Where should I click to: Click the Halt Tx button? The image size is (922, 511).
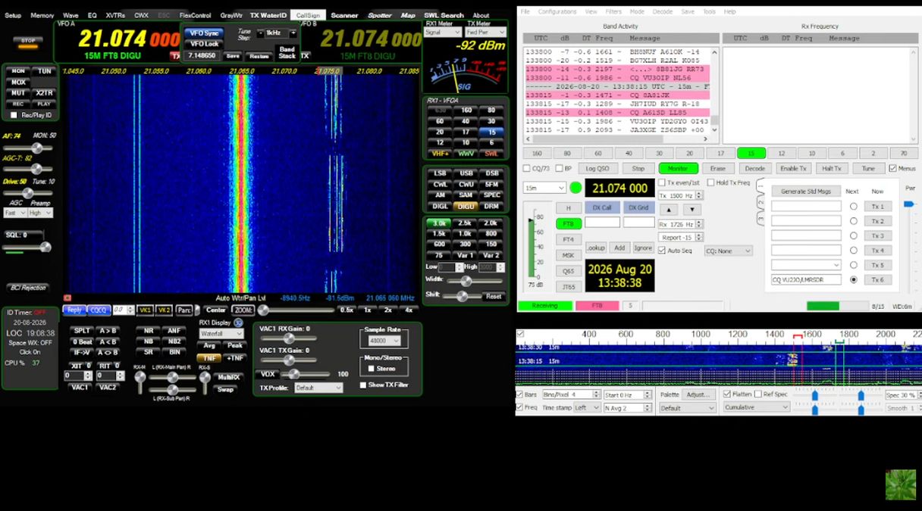831,168
